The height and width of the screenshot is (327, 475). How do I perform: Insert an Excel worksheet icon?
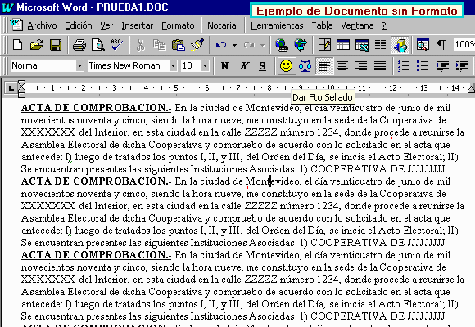[x=362, y=45]
